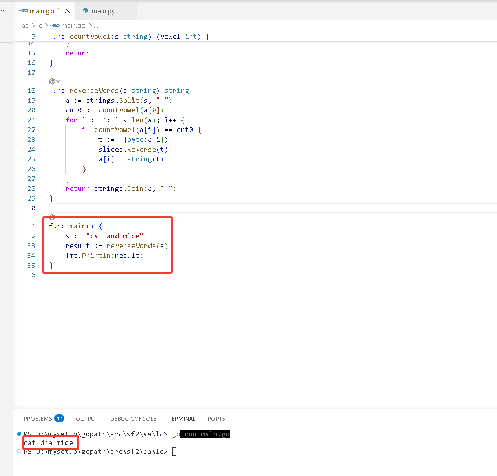Switch to the main.go tab

[x=42, y=11]
